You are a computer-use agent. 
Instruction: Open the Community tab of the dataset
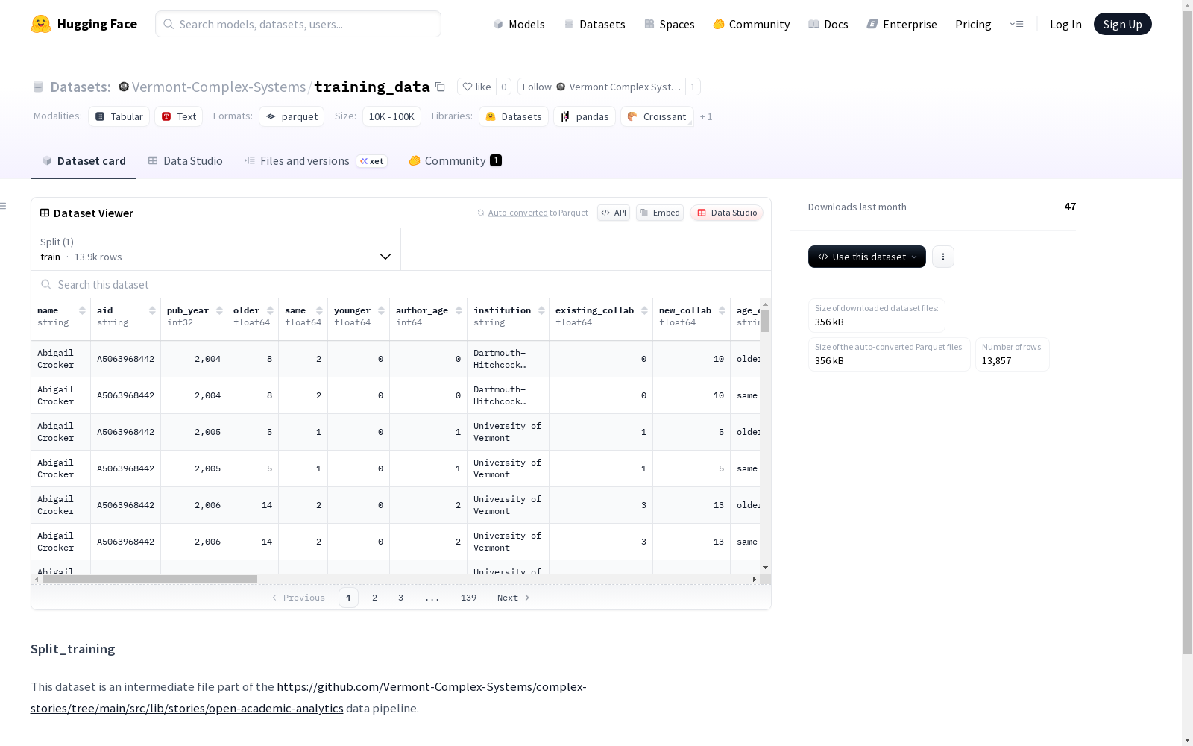tap(455, 161)
